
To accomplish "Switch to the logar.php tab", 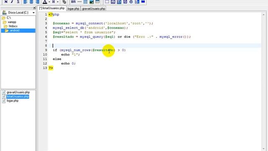I will tap(73, 8).
